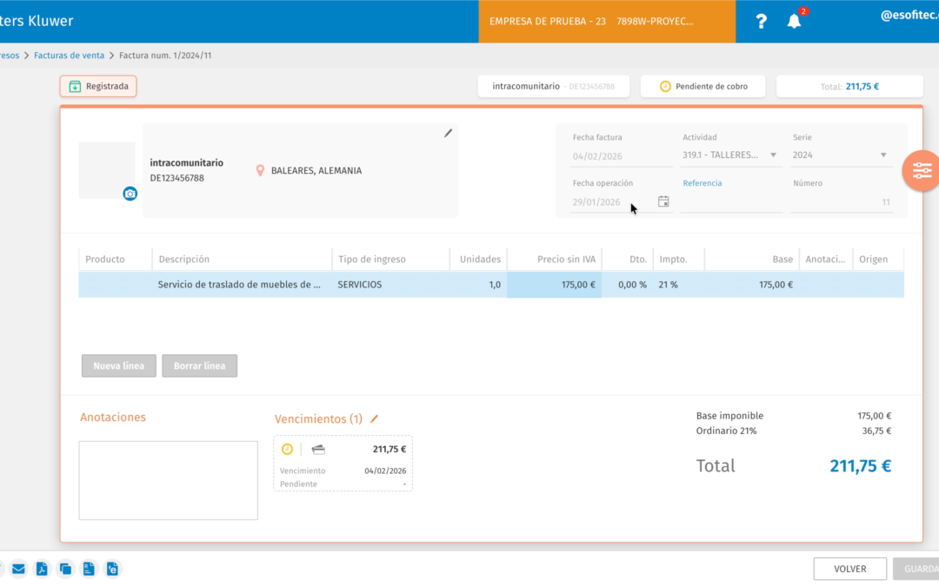Open the Fecha operación calendar picker
This screenshot has height=586, width=939.
click(x=663, y=201)
